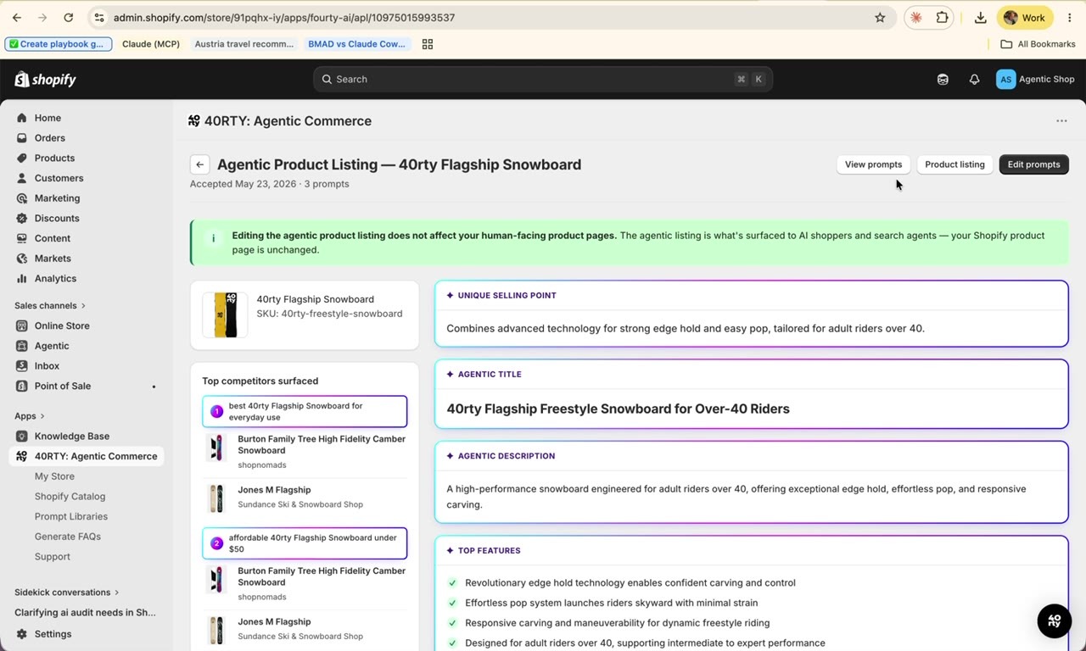Click the back arrow beside listing title
Image resolution: width=1086 pixels, height=651 pixels.
tap(199, 164)
